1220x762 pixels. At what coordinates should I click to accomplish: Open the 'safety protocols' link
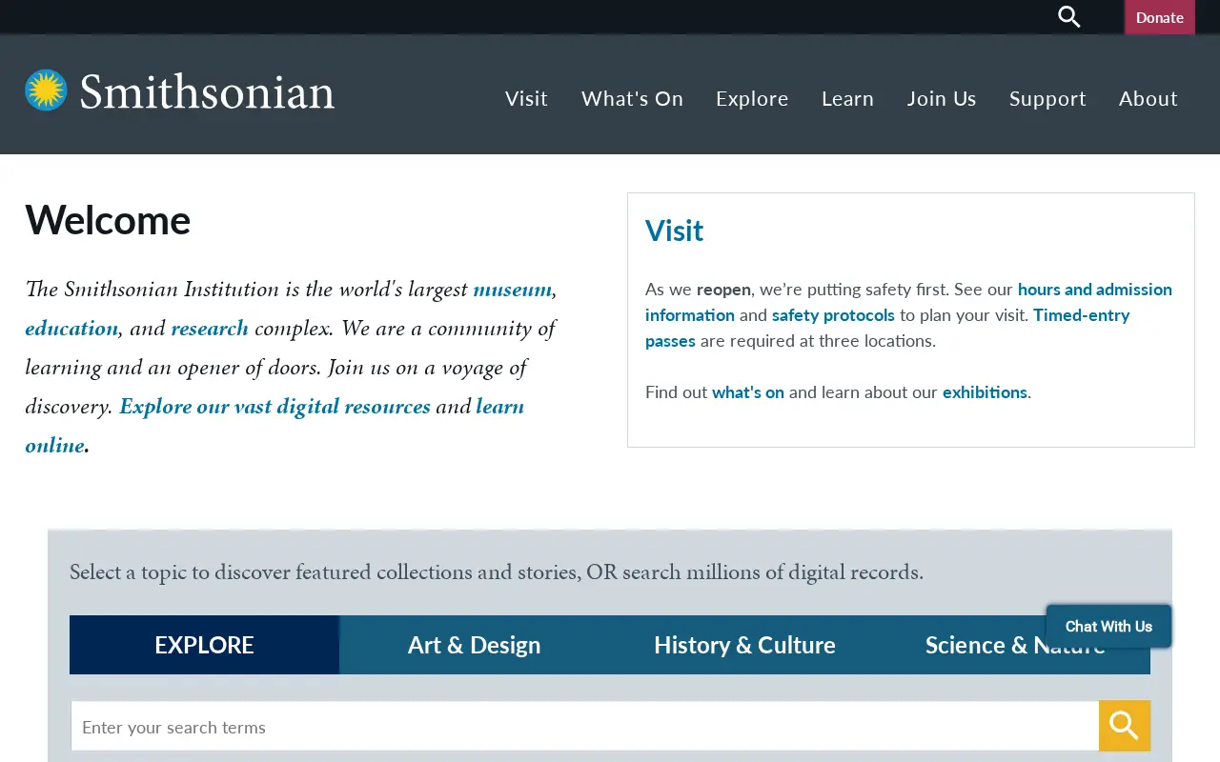(833, 314)
